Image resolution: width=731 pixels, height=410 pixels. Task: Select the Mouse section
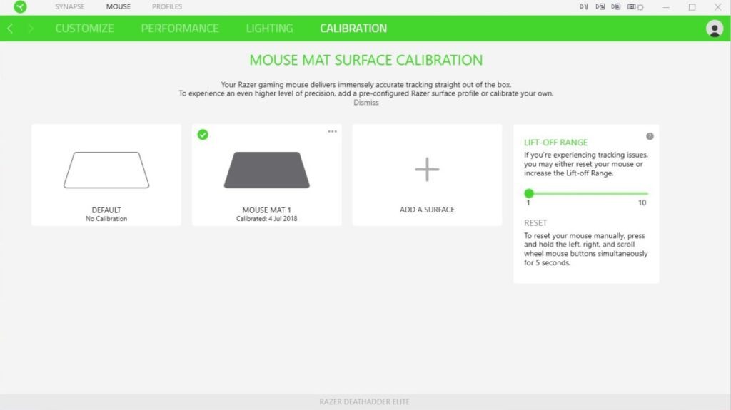click(x=119, y=6)
